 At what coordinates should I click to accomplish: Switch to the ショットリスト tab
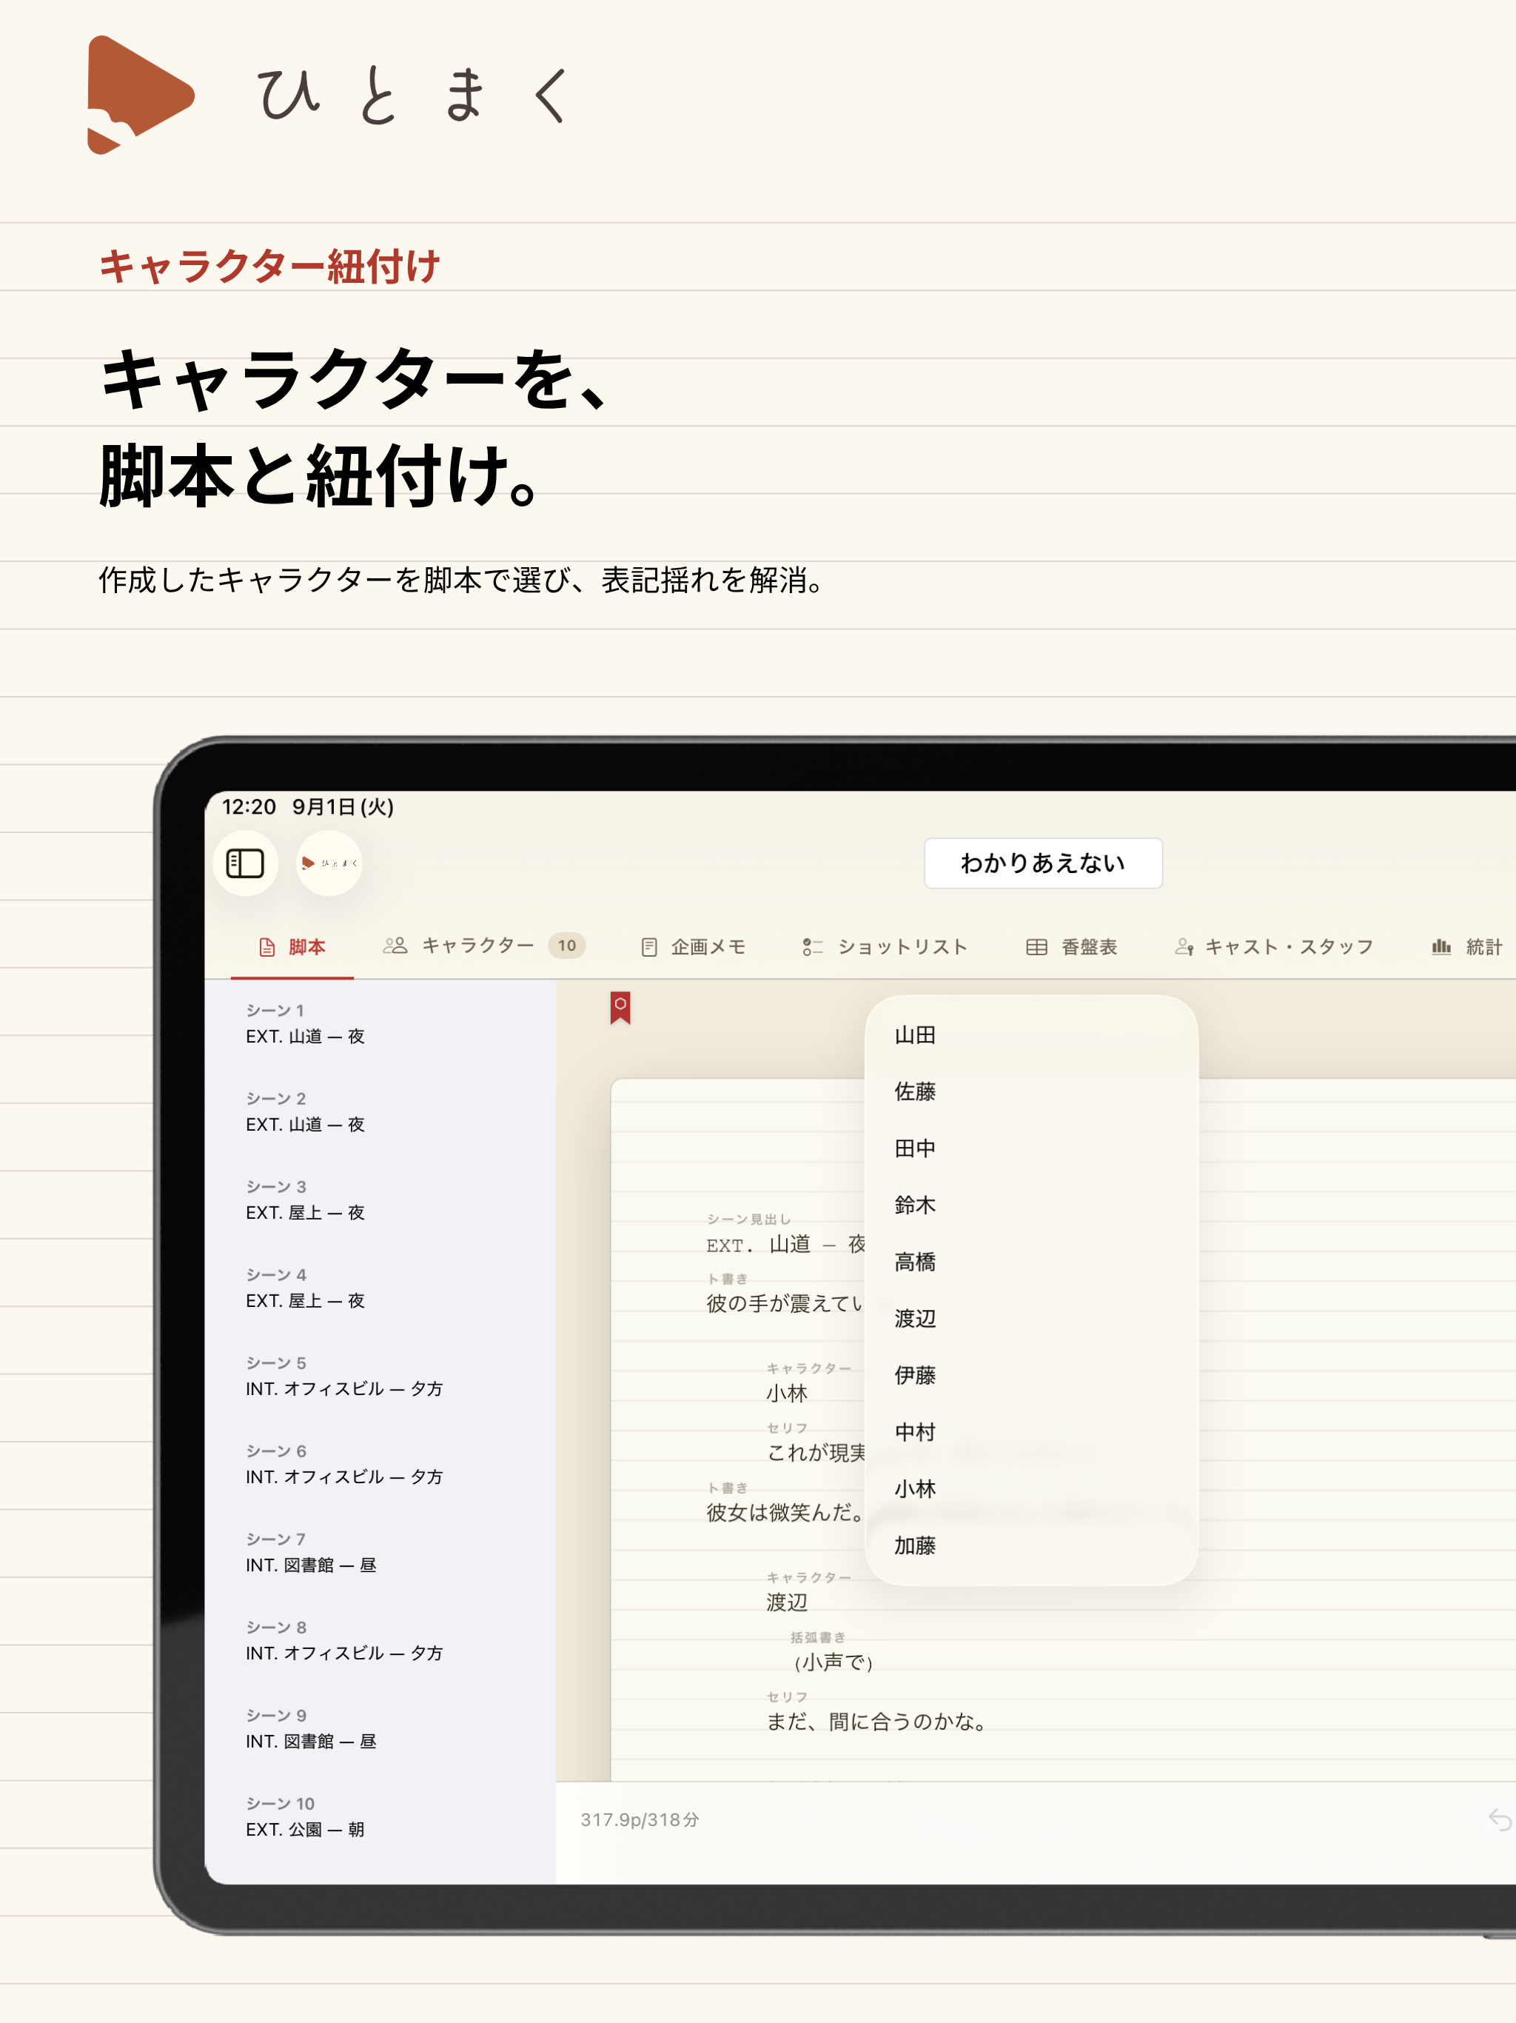[x=884, y=946]
